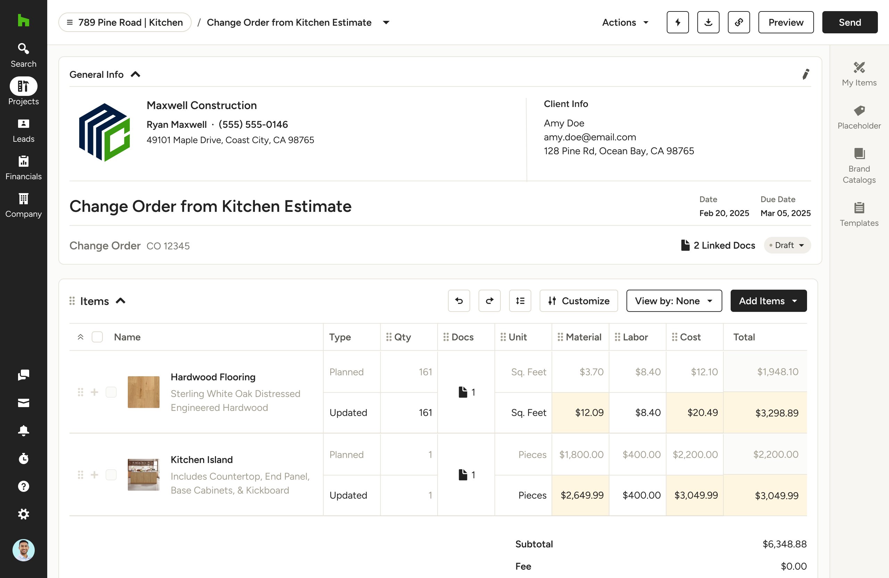Click the Send button
The height and width of the screenshot is (578, 889).
(x=849, y=23)
